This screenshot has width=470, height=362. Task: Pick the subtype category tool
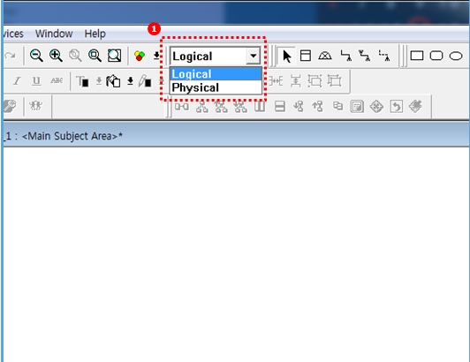point(325,56)
